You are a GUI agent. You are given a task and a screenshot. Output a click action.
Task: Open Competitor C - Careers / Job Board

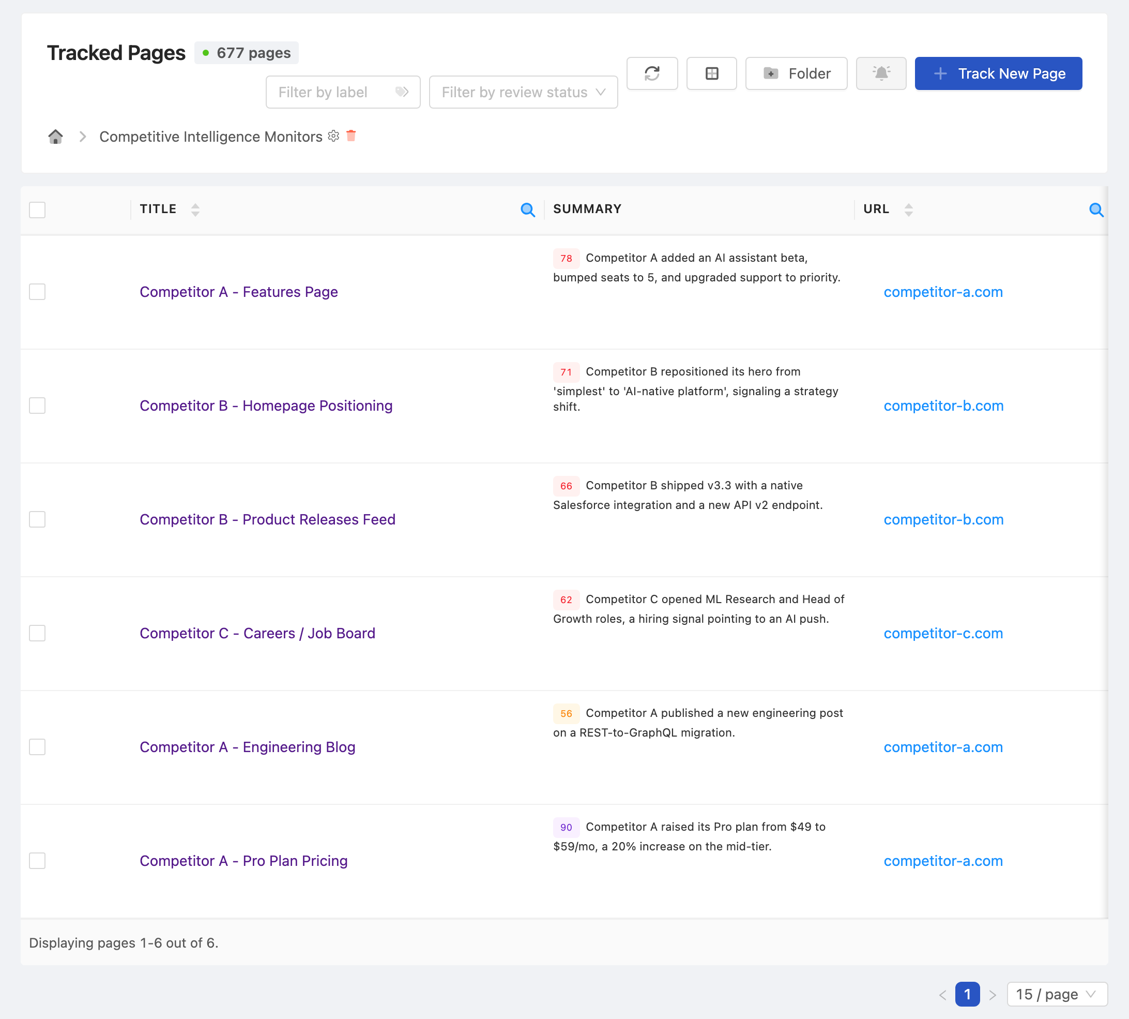coord(257,633)
